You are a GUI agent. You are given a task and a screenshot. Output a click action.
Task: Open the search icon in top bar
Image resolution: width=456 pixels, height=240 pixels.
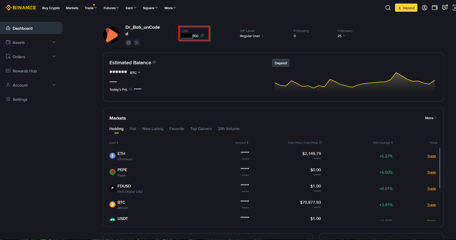[x=388, y=8]
